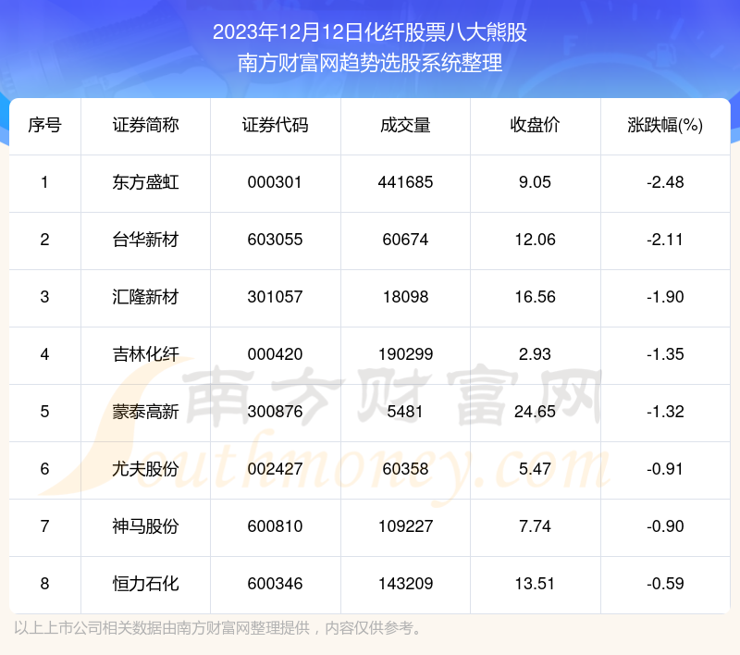Viewport: 740px width, 655px height.
Task: Click the 涨跌幅(%) column header
Action: tap(665, 126)
